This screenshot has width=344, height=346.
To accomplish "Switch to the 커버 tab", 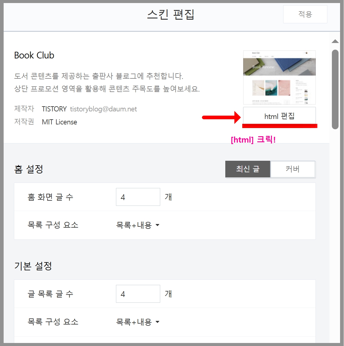I will pos(293,169).
